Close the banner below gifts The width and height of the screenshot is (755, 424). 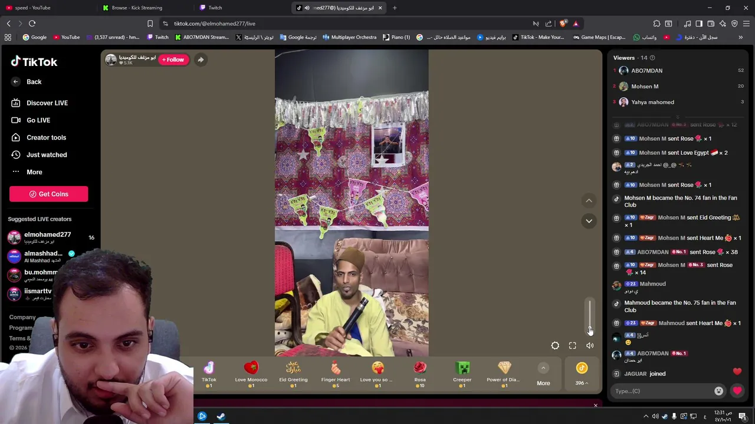(x=595, y=405)
